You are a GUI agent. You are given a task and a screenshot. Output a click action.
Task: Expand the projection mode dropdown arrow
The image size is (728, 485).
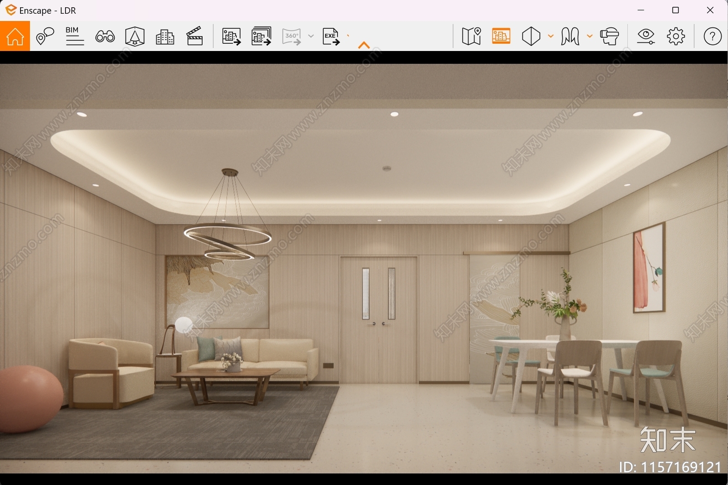tap(551, 36)
